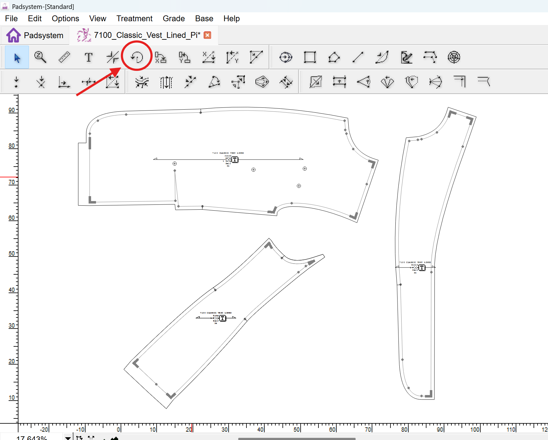Select the arrow pointer tool
The width and height of the screenshot is (548, 440).
coord(17,58)
